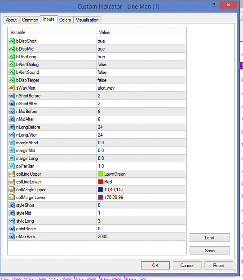The height and width of the screenshot is (280, 243).
Task: Click the bDispShort boolean variable icon
Action: pyautogui.click(x=12, y=41)
